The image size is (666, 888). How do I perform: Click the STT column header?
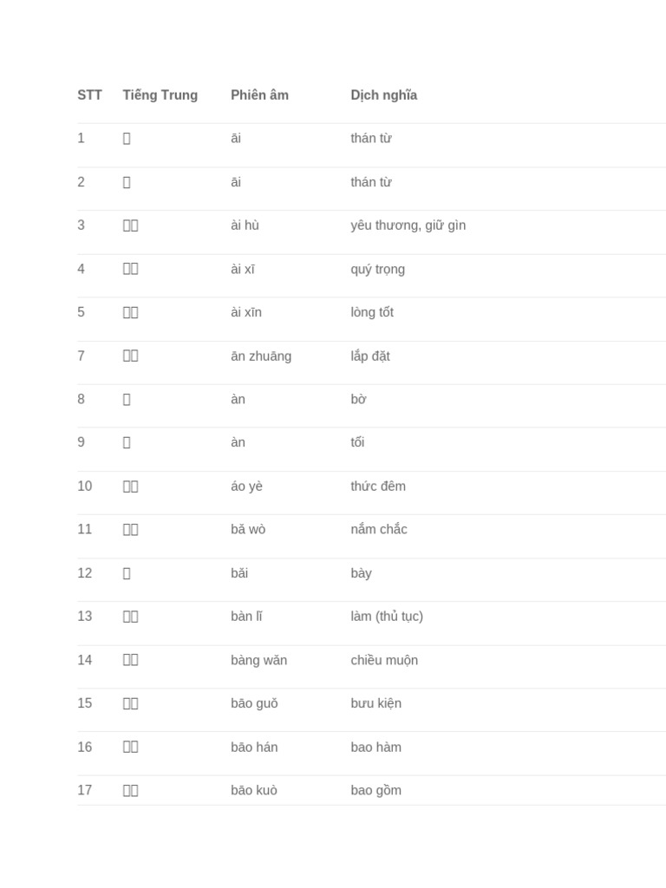(89, 95)
